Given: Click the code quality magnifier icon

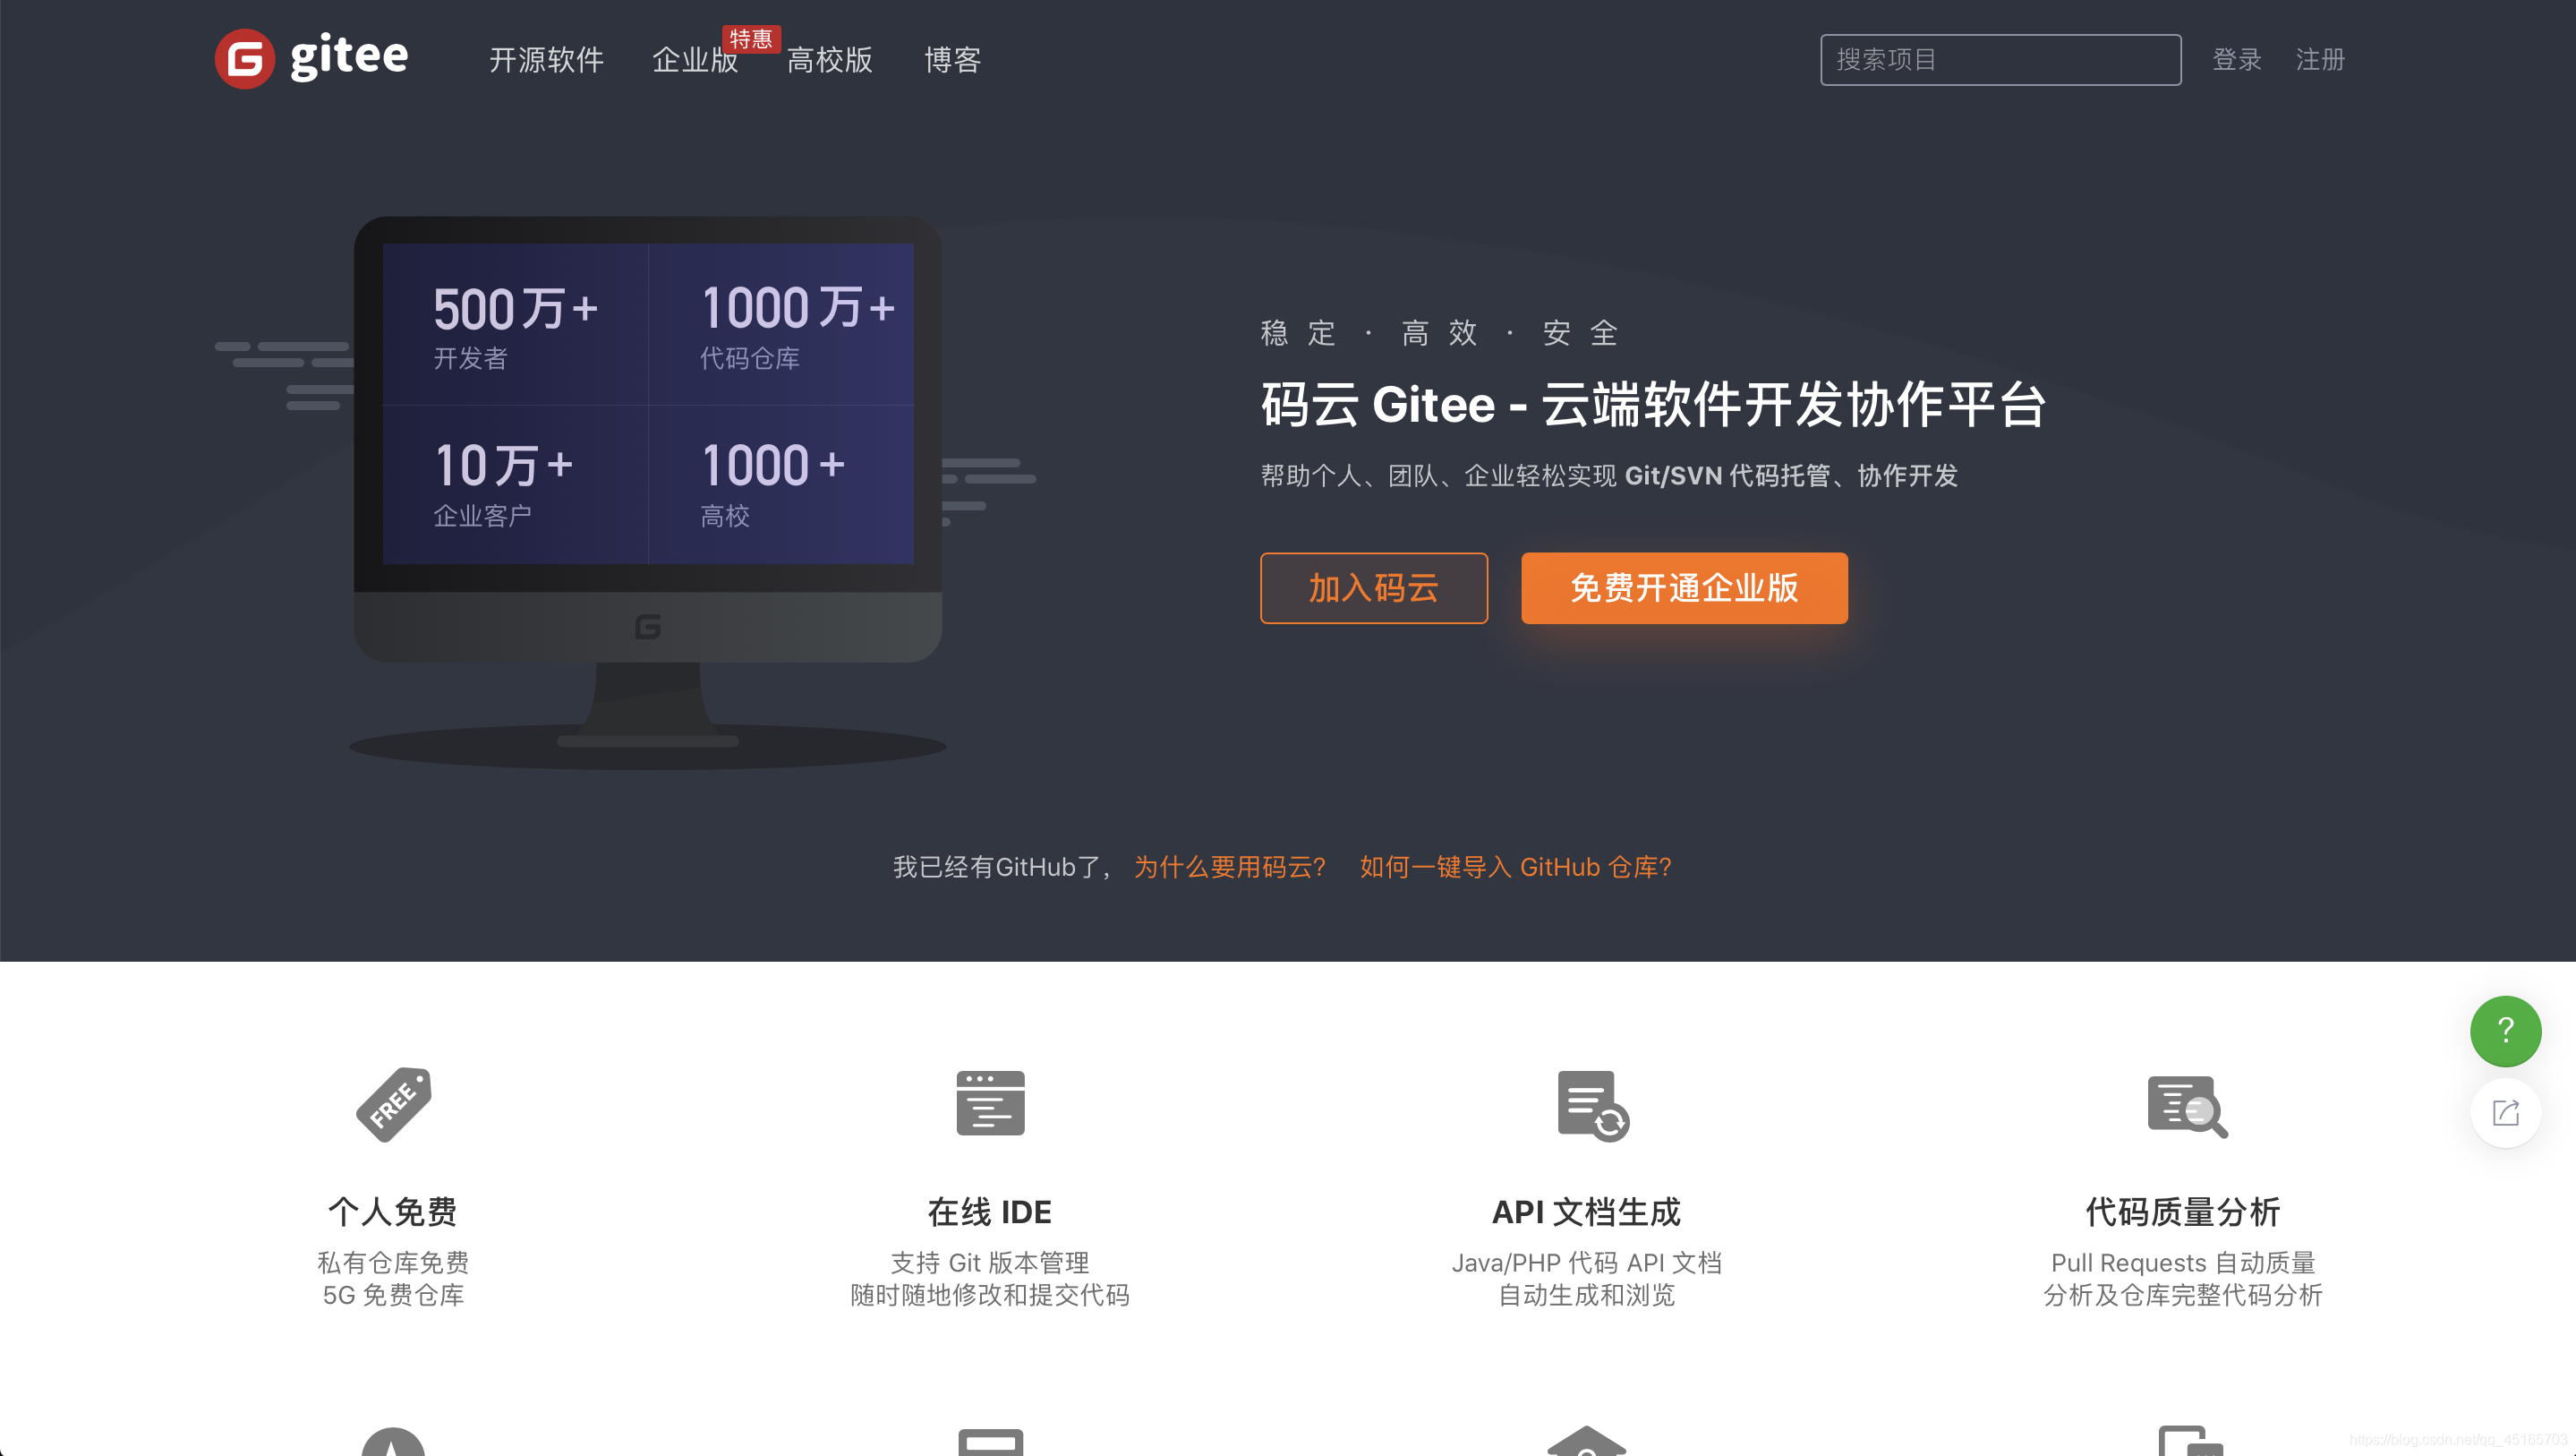Looking at the screenshot, I should [2187, 1107].
